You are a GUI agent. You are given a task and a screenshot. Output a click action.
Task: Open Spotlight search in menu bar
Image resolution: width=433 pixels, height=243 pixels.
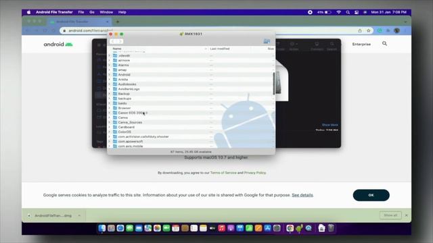coord(348,12)
